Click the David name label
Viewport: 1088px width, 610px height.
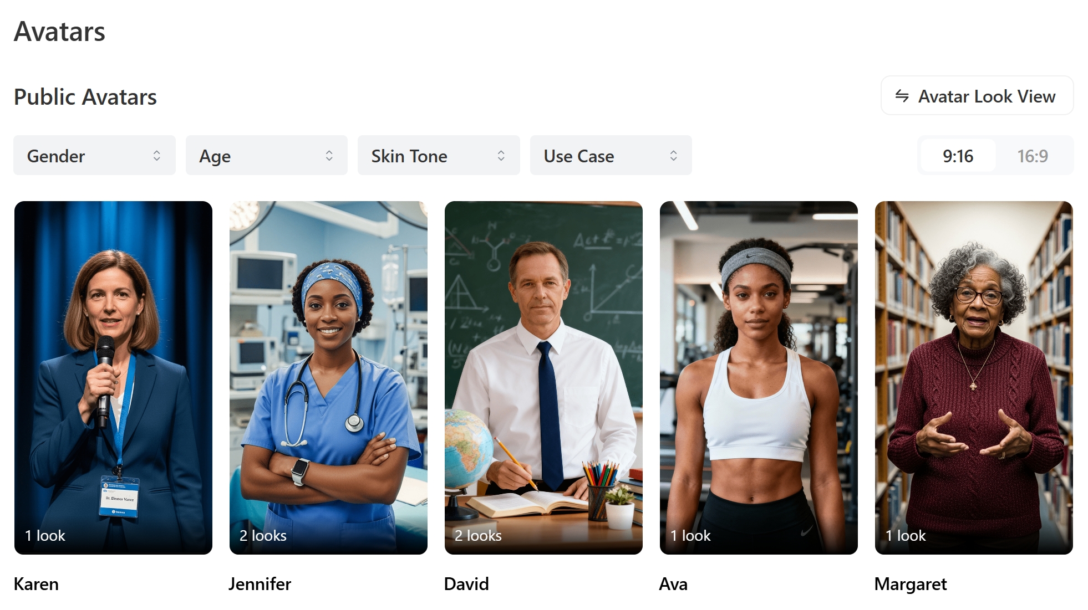[466, 584]
